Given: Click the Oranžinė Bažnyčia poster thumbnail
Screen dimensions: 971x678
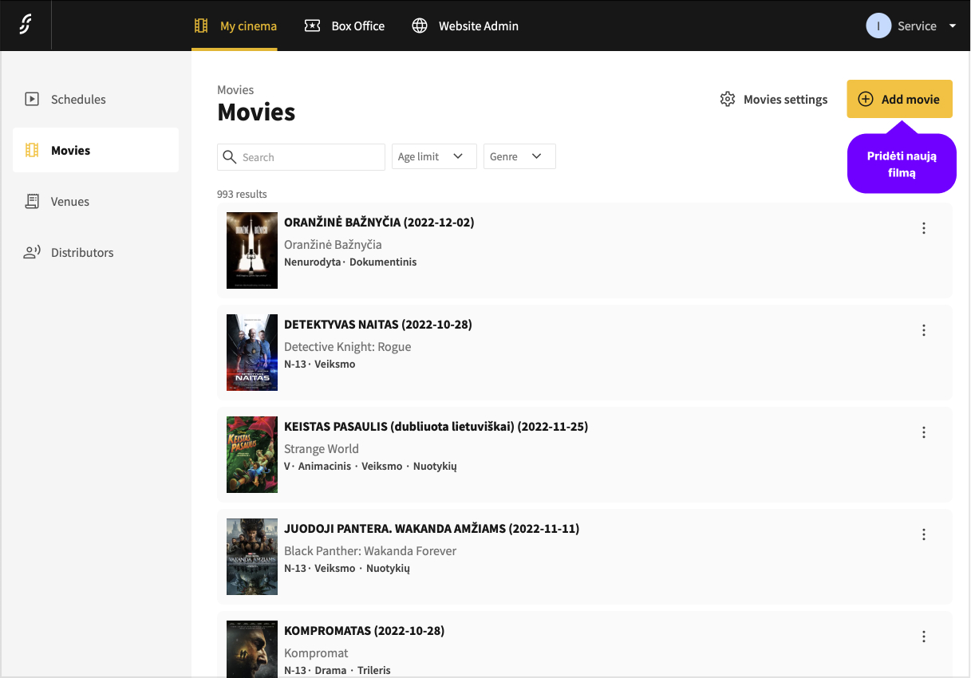Looking at the screenshot, I should tap(252, 250).
